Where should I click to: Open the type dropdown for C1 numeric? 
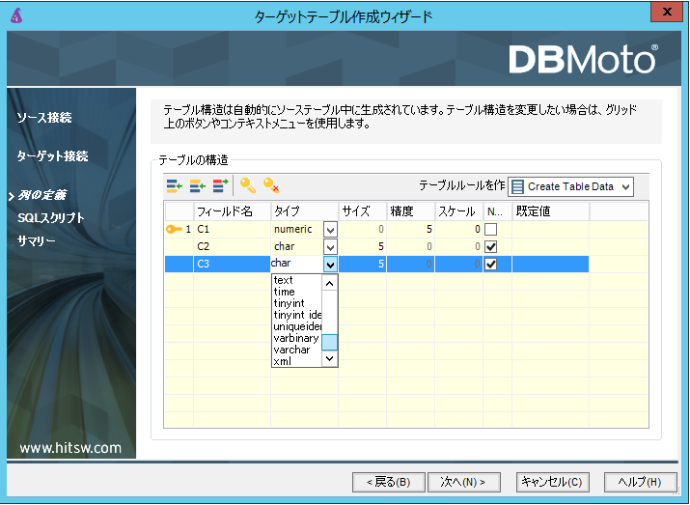point(330,230)
